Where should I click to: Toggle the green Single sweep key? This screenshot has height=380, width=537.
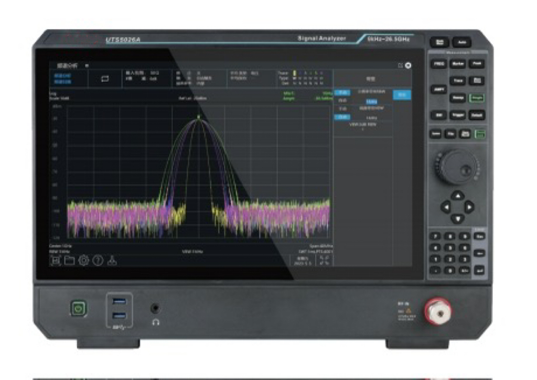click(477, 98)
